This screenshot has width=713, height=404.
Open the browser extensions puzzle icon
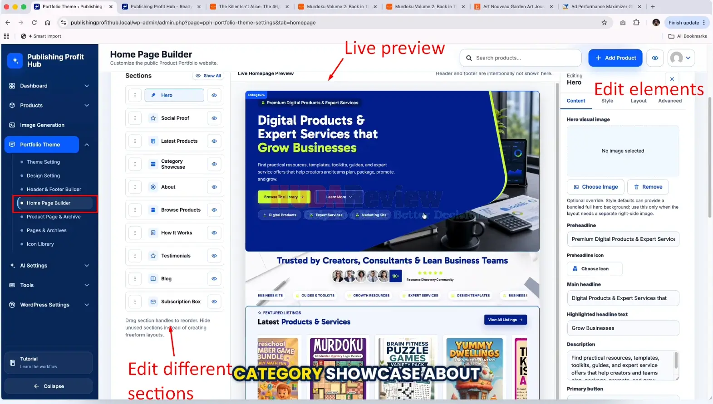point(636,23)
